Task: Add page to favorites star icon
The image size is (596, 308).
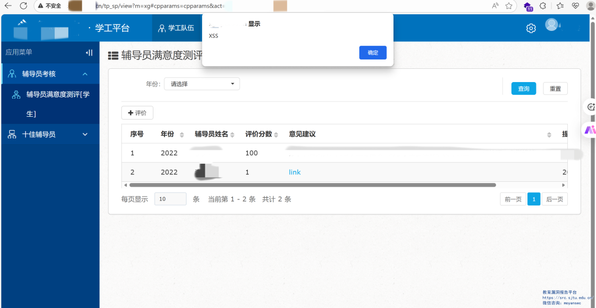Action: 509,6
